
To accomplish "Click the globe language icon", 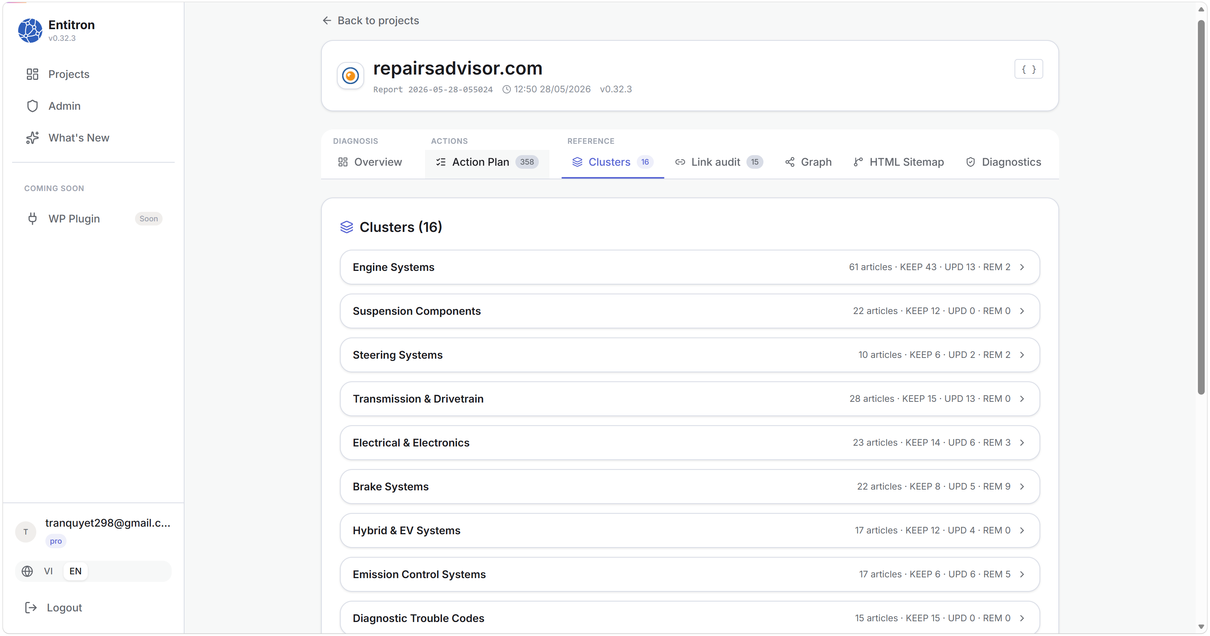I will pos(27,571).
